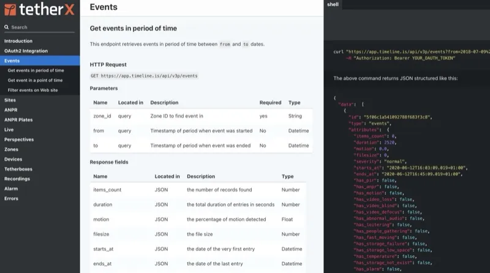
Task: Click the 'to' parameter name cell
Action: (96, 146)
